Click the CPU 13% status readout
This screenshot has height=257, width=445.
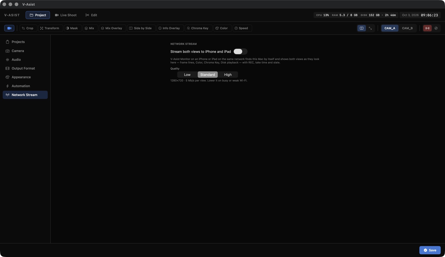point(322,15)
